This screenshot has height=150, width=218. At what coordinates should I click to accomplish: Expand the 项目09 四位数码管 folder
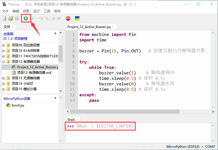click(3, 45)
